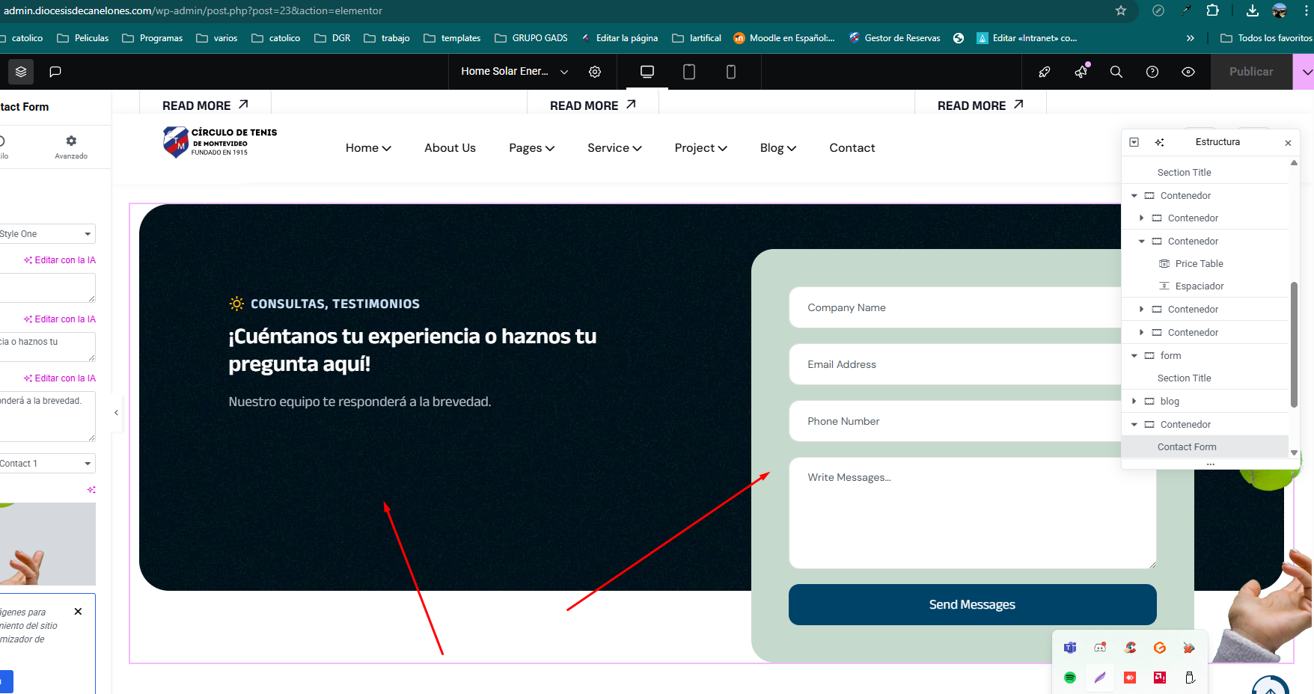Open the Publicar options arrow
The height and width of the screenshot is (694, 1314).
1306,72
